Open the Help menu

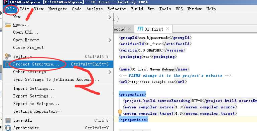click(211, 9)
